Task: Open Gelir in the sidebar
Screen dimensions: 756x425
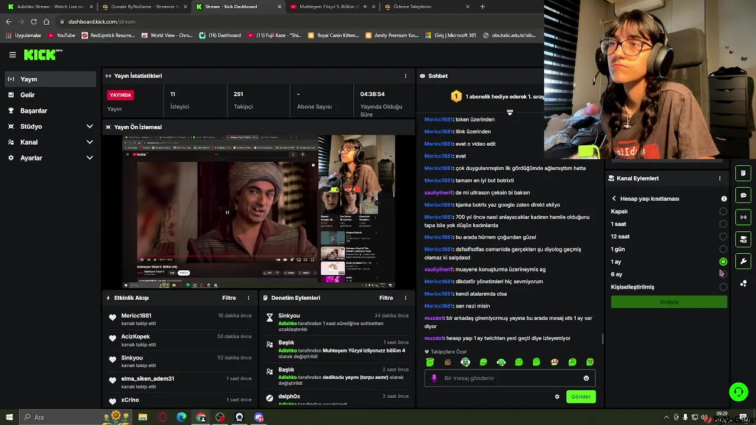Action: pos(50,95)
